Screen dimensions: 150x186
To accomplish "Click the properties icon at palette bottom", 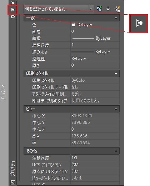I will coord(13,182).
